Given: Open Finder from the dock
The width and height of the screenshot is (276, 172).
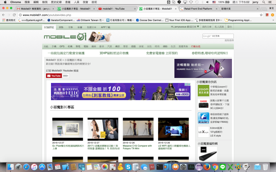Looking at the screenshot, I should [11, 167].
